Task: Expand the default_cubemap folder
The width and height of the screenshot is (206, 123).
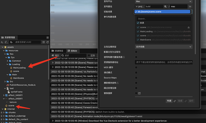Action: point(4,116)
